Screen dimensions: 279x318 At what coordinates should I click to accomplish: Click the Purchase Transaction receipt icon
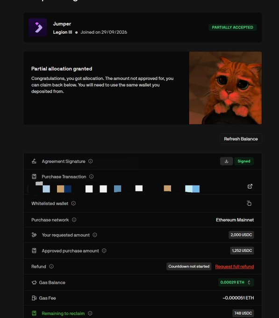(34, 177)
